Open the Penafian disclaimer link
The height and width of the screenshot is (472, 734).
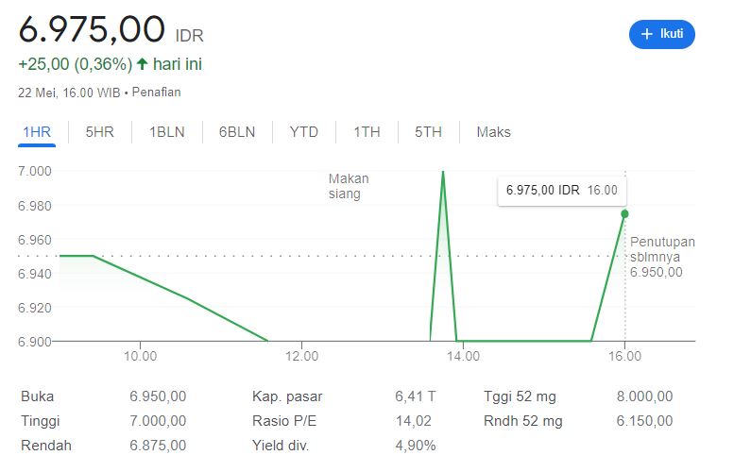[x=157, y=93]
